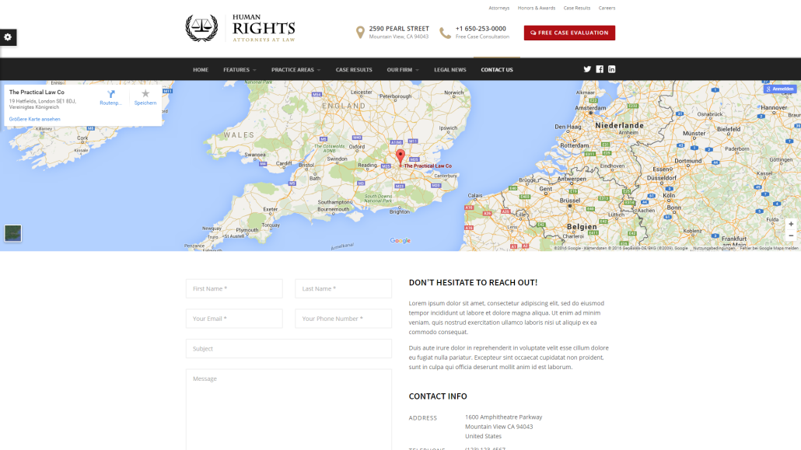Viewport: 801px width, 450px height.
Task: Select Contact Us menu item
Action: point(497,70)
